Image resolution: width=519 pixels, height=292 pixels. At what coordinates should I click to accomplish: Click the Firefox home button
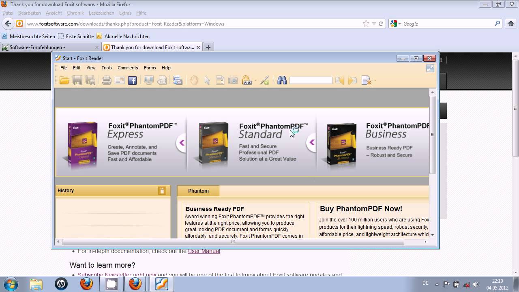(511, 24)
